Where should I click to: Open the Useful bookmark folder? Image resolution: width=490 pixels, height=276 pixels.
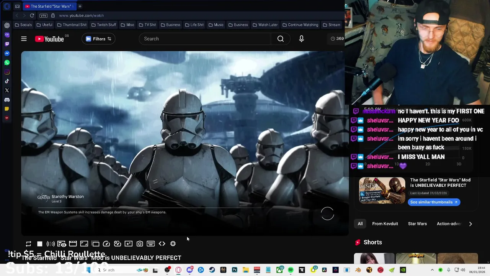pos(44,25)
